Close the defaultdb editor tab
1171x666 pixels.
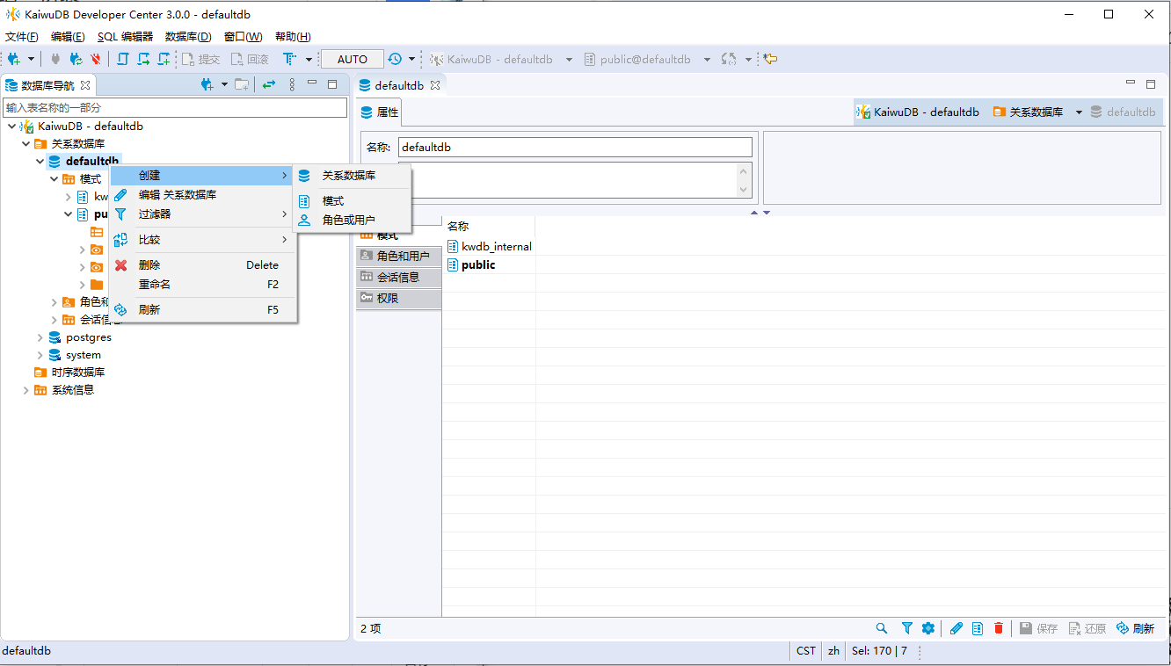pyautogui.click(x=435, y=85)
